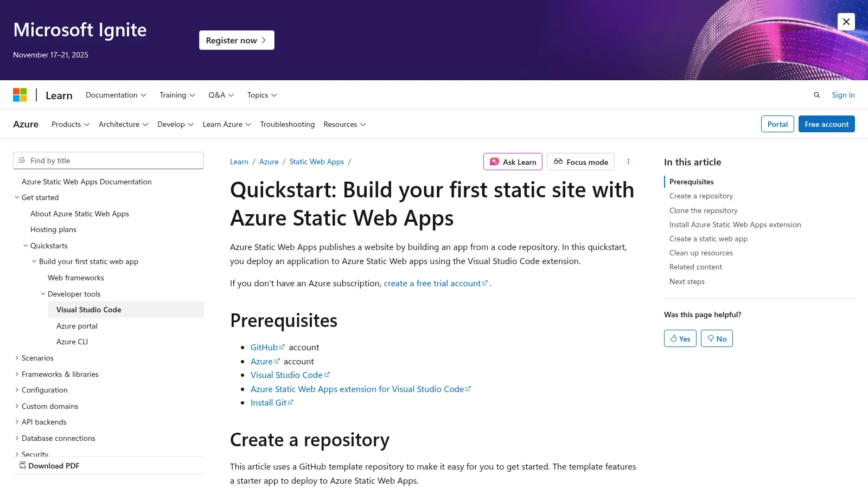The image size is (868, 488).
Task: Expand the Configuration section
Action: pyautogui.click(x=41, y=390)
